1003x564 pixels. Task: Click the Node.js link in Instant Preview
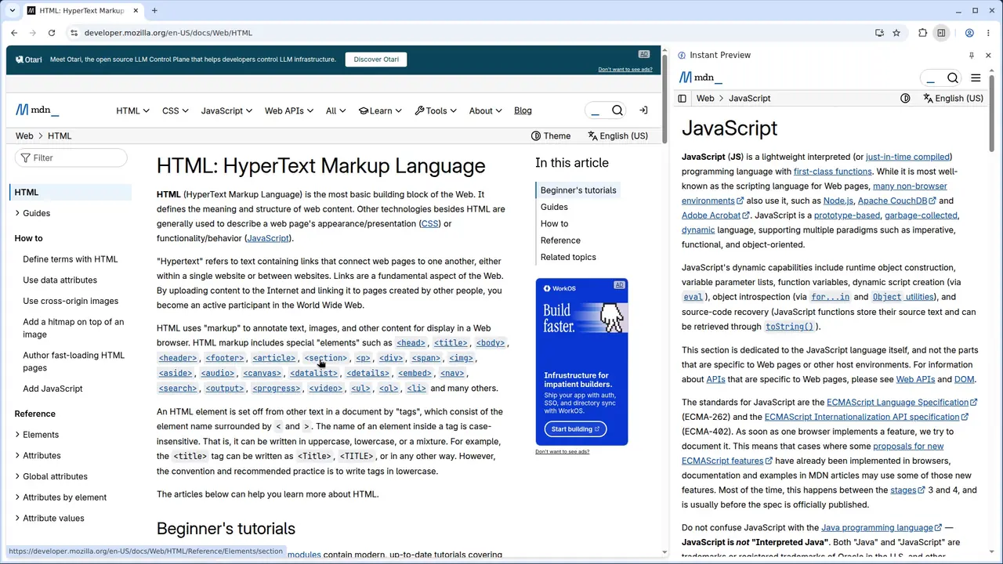coord(838,201)
